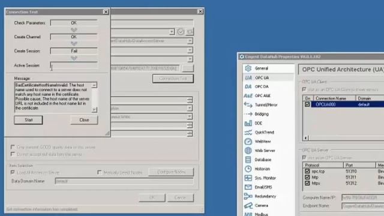
Task: Toggle the http protocol checkbox
Action: [x=307, y=177]
